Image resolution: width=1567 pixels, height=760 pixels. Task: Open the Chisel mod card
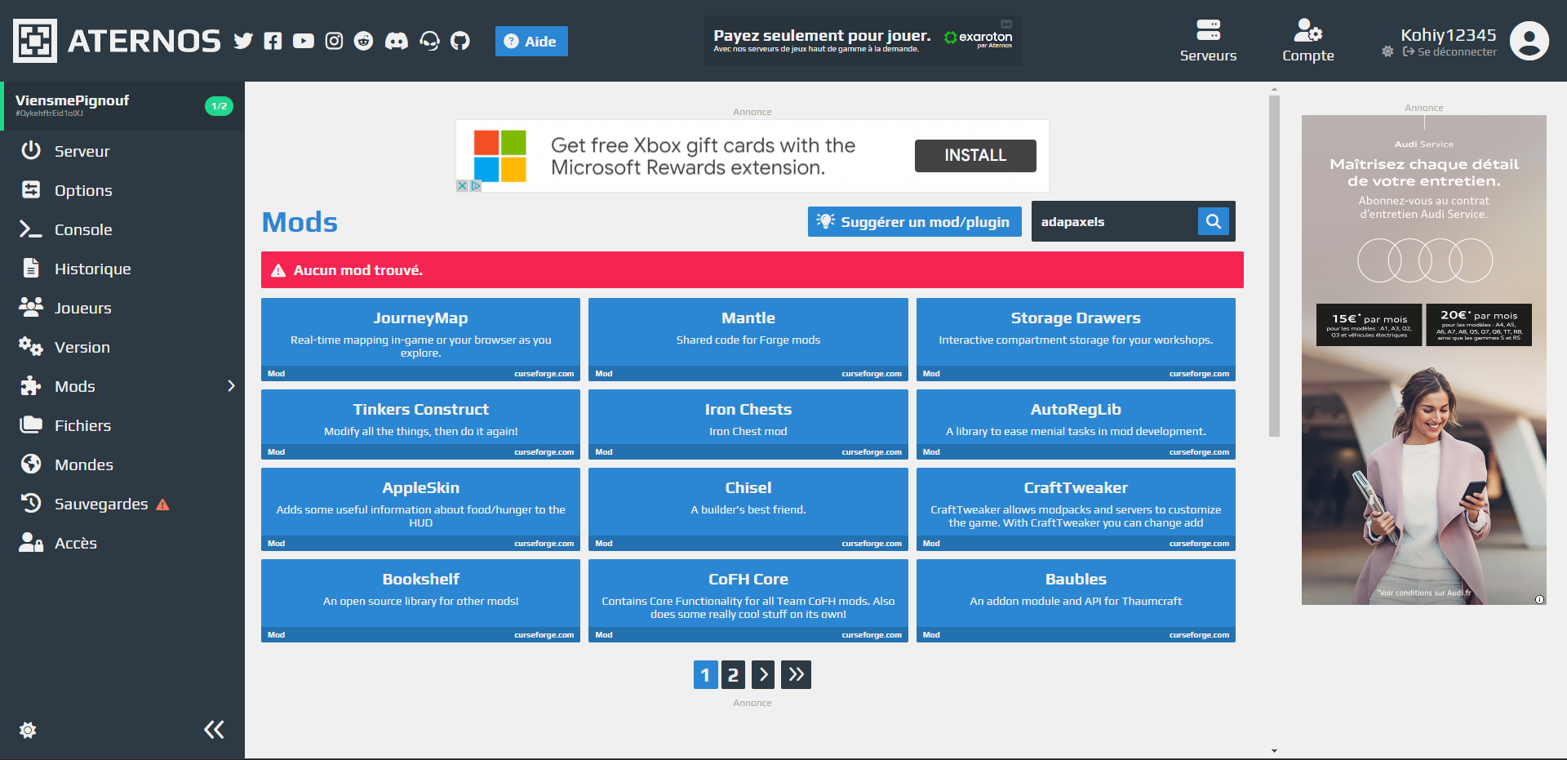point(748,509)
